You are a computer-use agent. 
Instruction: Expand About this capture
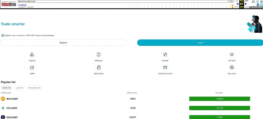tap(256, 7)
